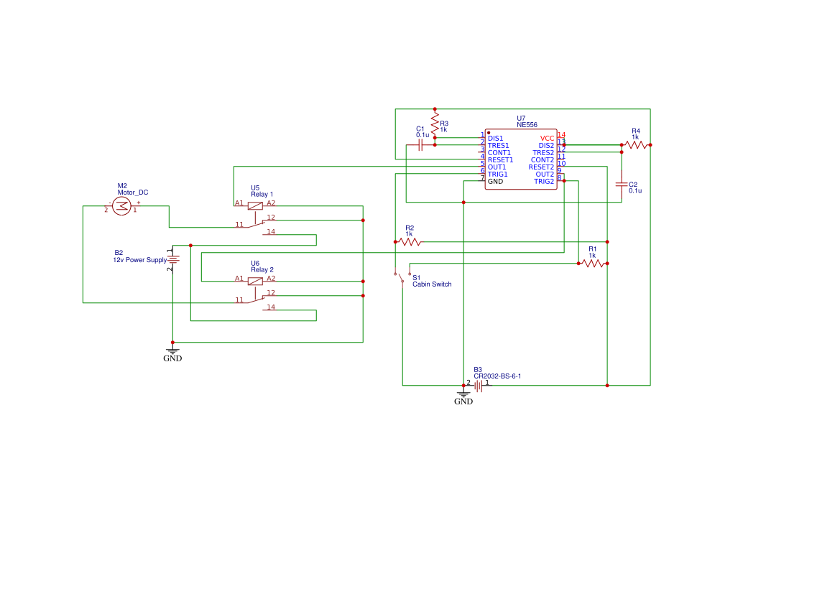Select the 'A1' pin of Relay 1

coord(239,203)
